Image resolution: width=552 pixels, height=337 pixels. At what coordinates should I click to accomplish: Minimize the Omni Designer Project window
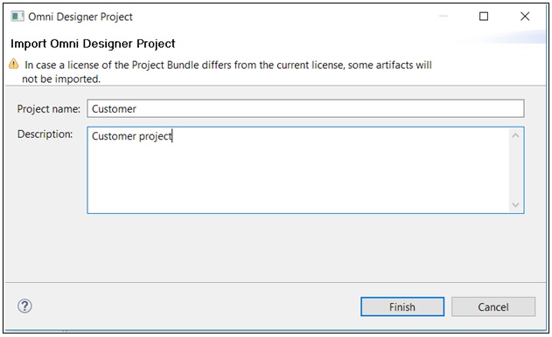444,17
